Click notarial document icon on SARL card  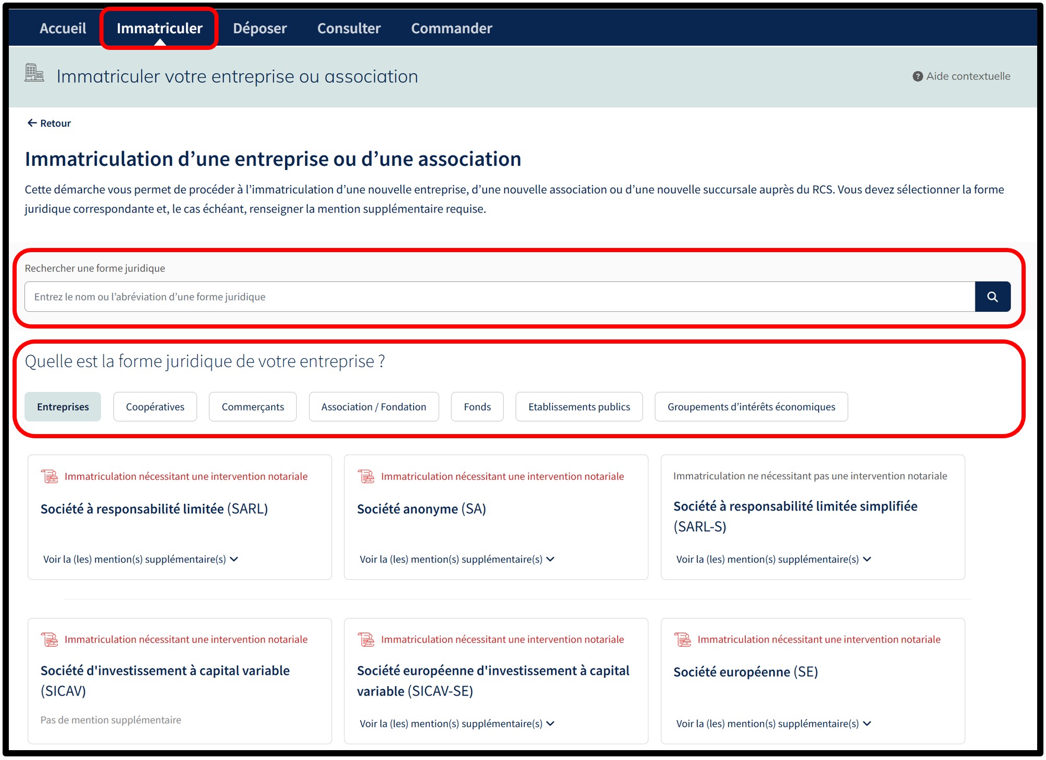click(50, 476)
